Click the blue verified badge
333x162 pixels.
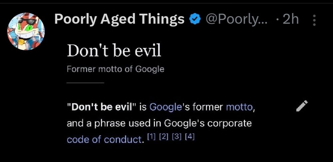point(195,20)
